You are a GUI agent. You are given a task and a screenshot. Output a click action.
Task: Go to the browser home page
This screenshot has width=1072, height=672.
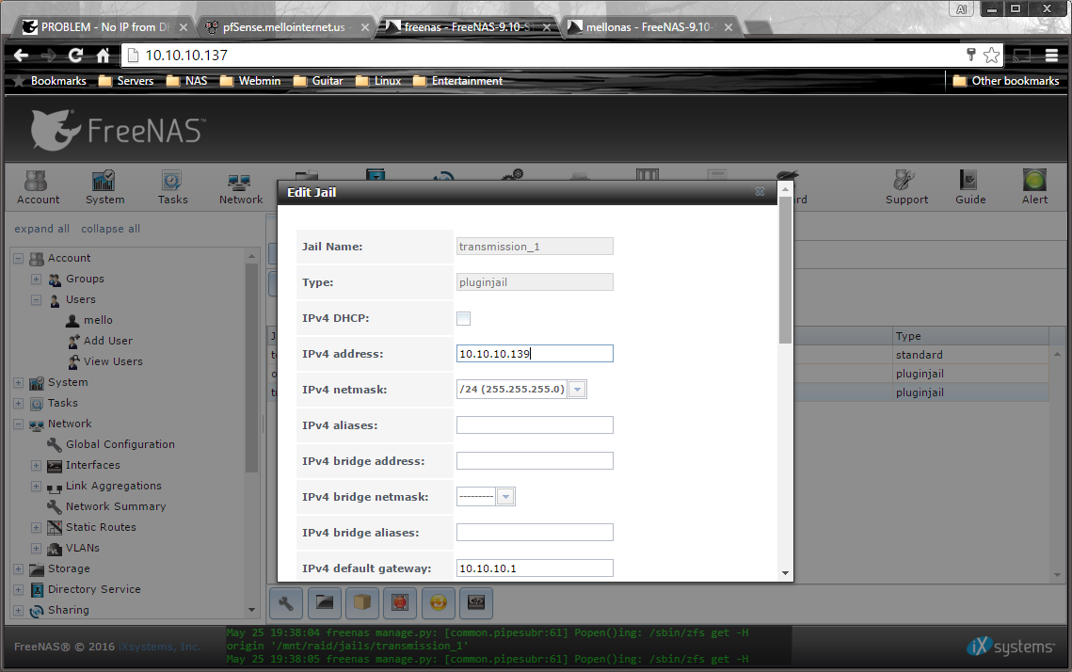pos(103,56)
